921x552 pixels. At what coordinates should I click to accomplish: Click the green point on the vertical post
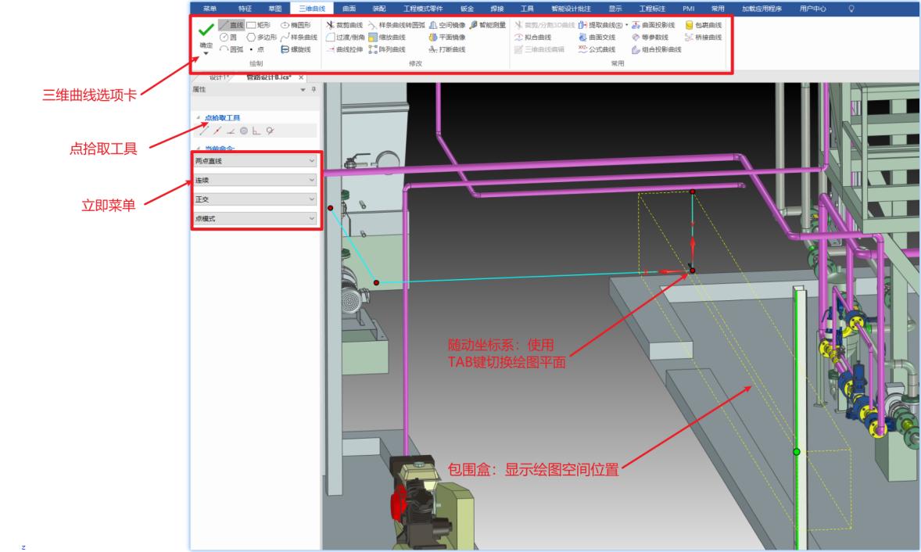(x=797, y=452)
